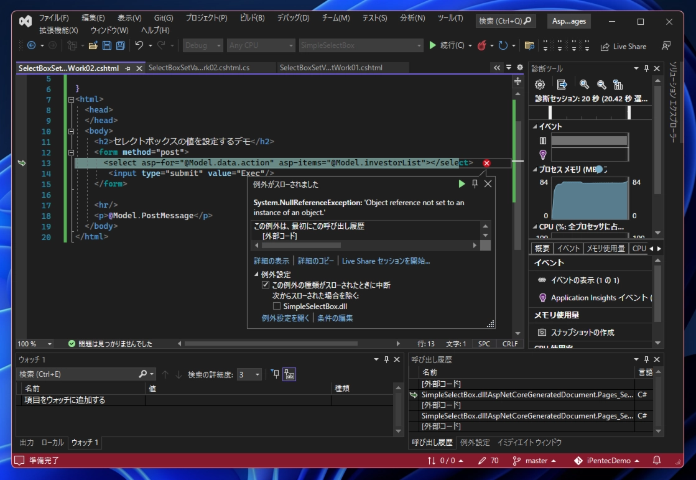Click the diagnostic tools export icon
The width and height of the screenshot is (696, 480).
(562, 85)
